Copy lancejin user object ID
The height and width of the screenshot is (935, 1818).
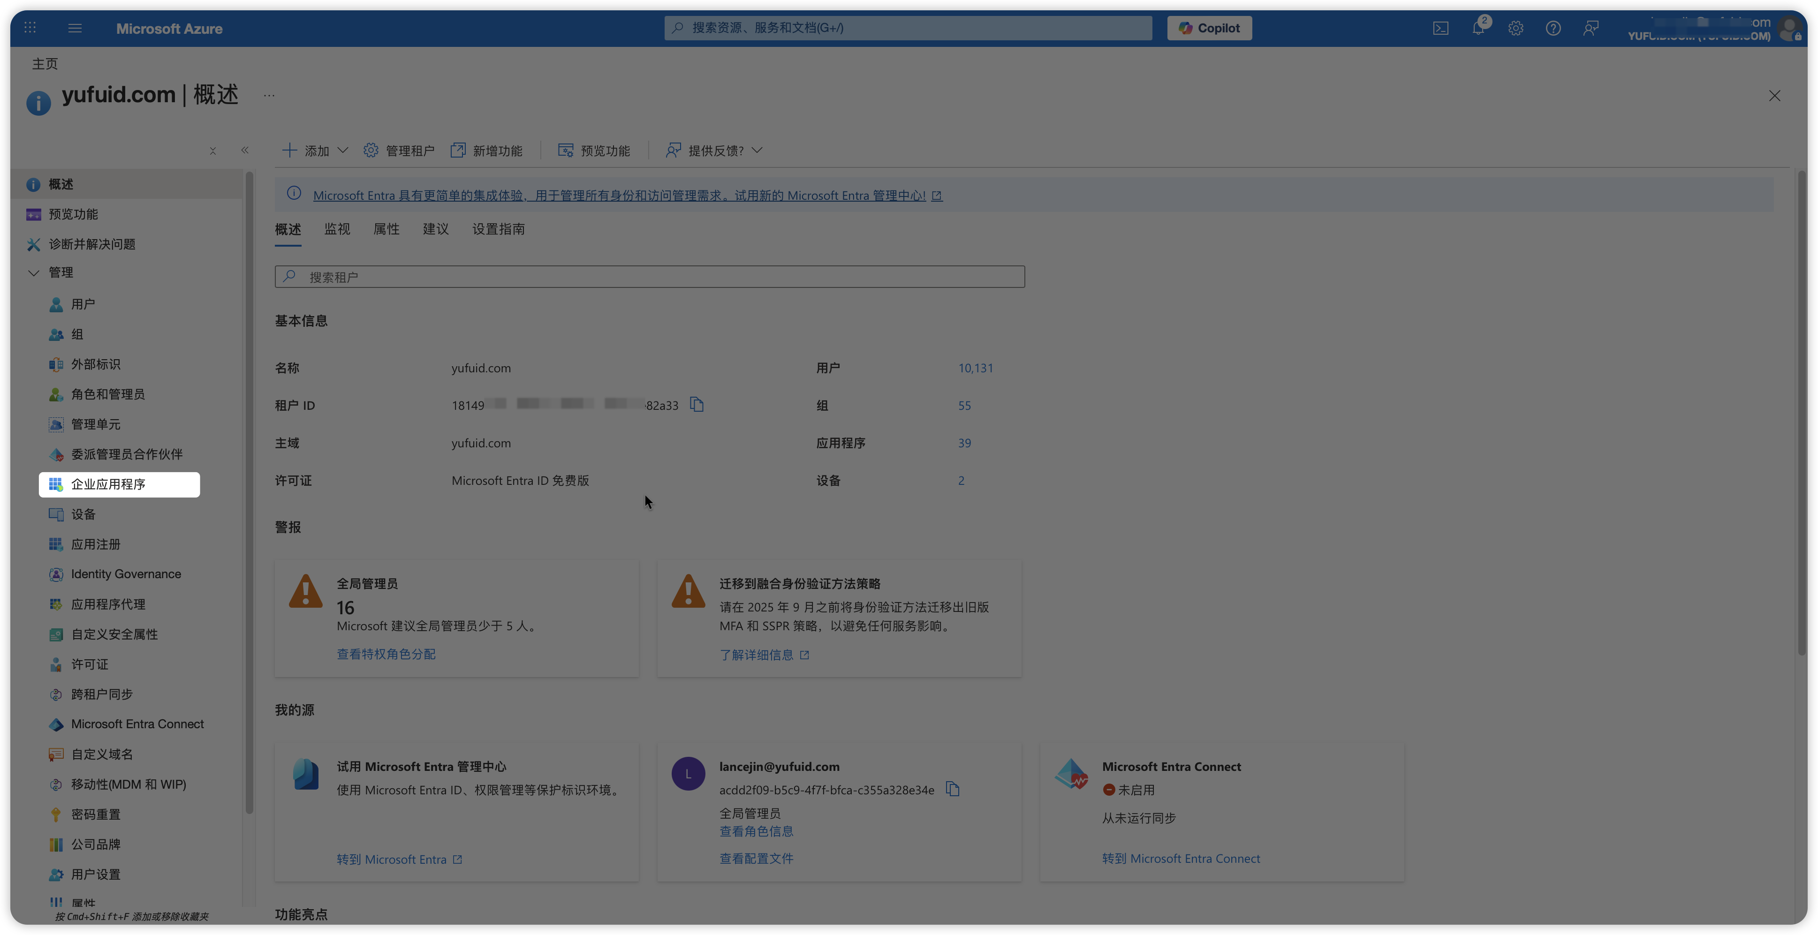click(953, 789)
